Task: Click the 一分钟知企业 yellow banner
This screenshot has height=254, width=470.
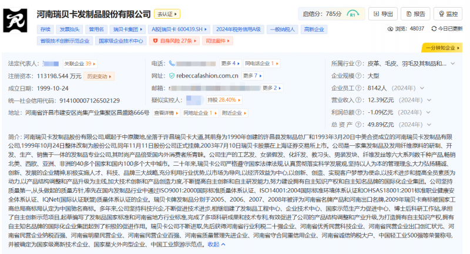Action: [440, 48]
